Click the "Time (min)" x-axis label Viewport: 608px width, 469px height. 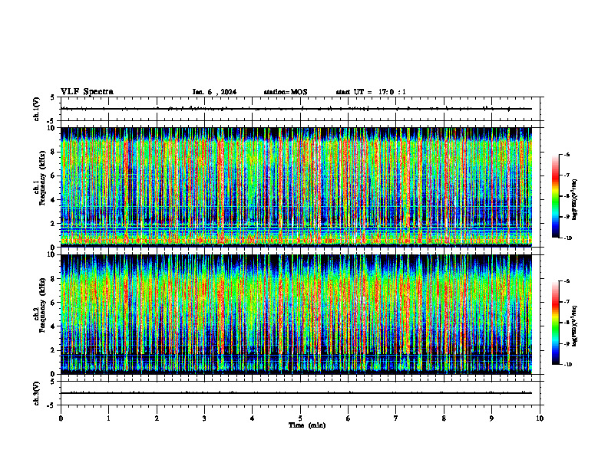(307, 425)
